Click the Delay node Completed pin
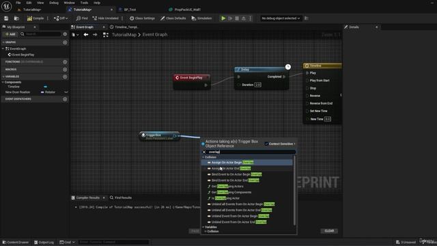Screen dimensions: 437x246 coord(284,77)
